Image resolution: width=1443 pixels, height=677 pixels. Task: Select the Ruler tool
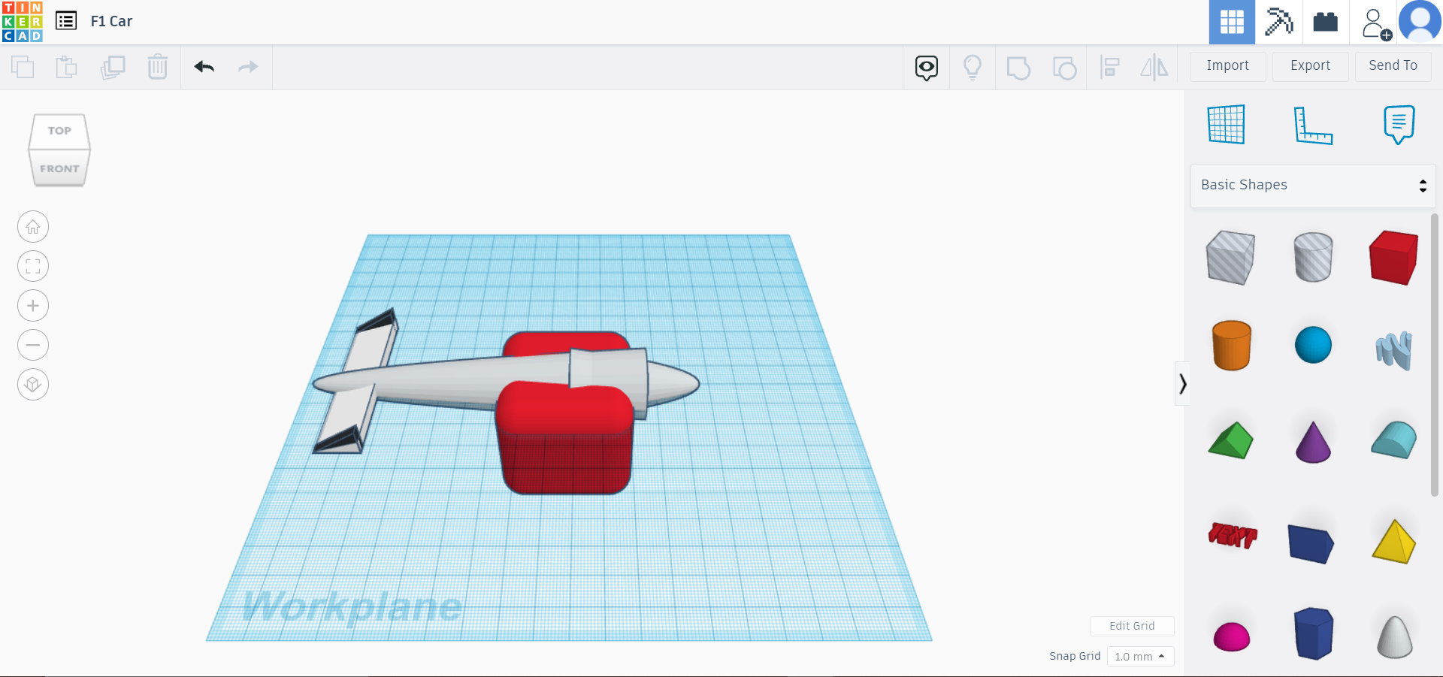1313,125
